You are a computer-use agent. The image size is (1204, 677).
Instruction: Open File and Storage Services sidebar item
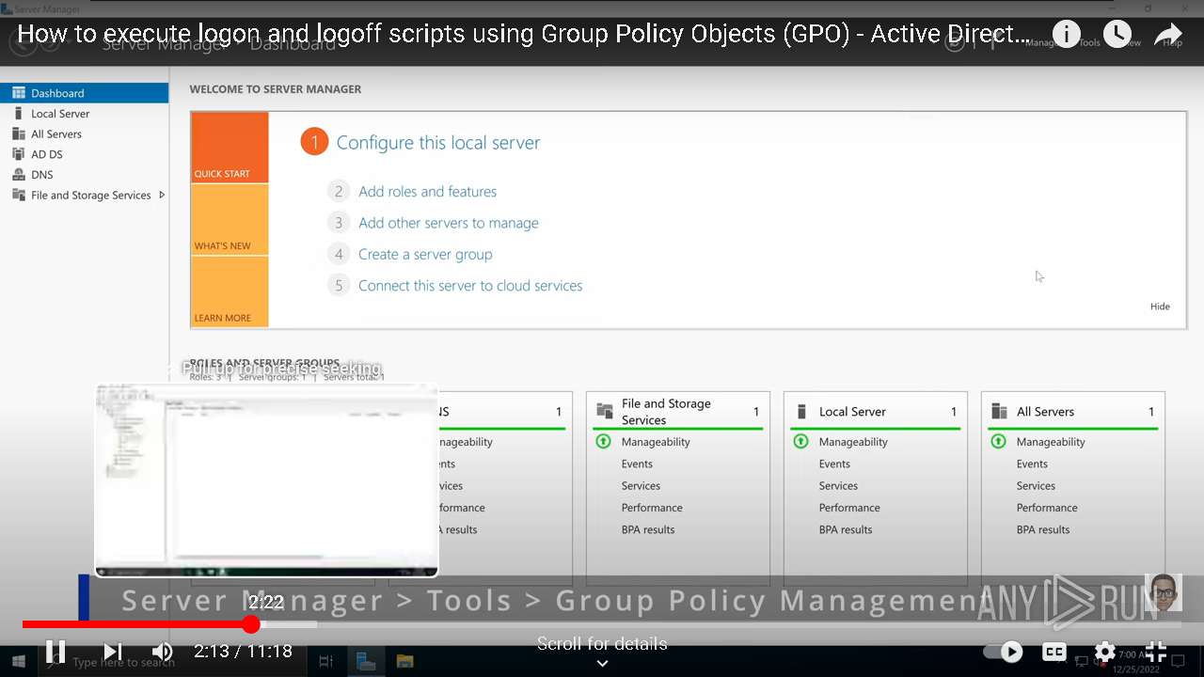tap(90, 196)
